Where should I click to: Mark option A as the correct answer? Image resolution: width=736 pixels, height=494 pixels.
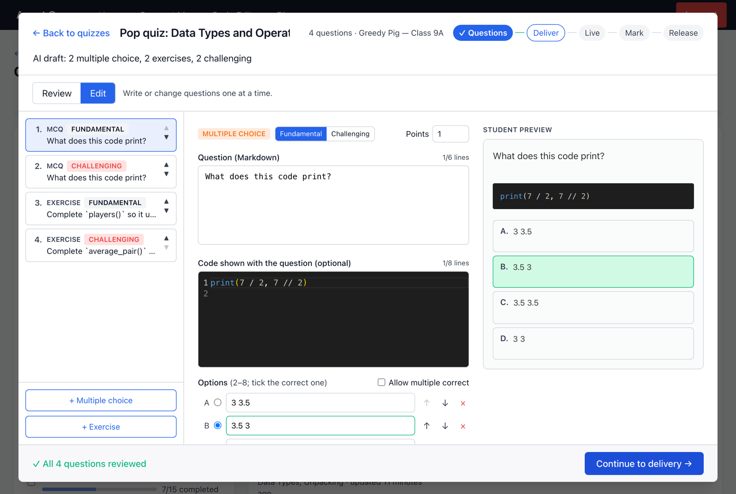218,403
